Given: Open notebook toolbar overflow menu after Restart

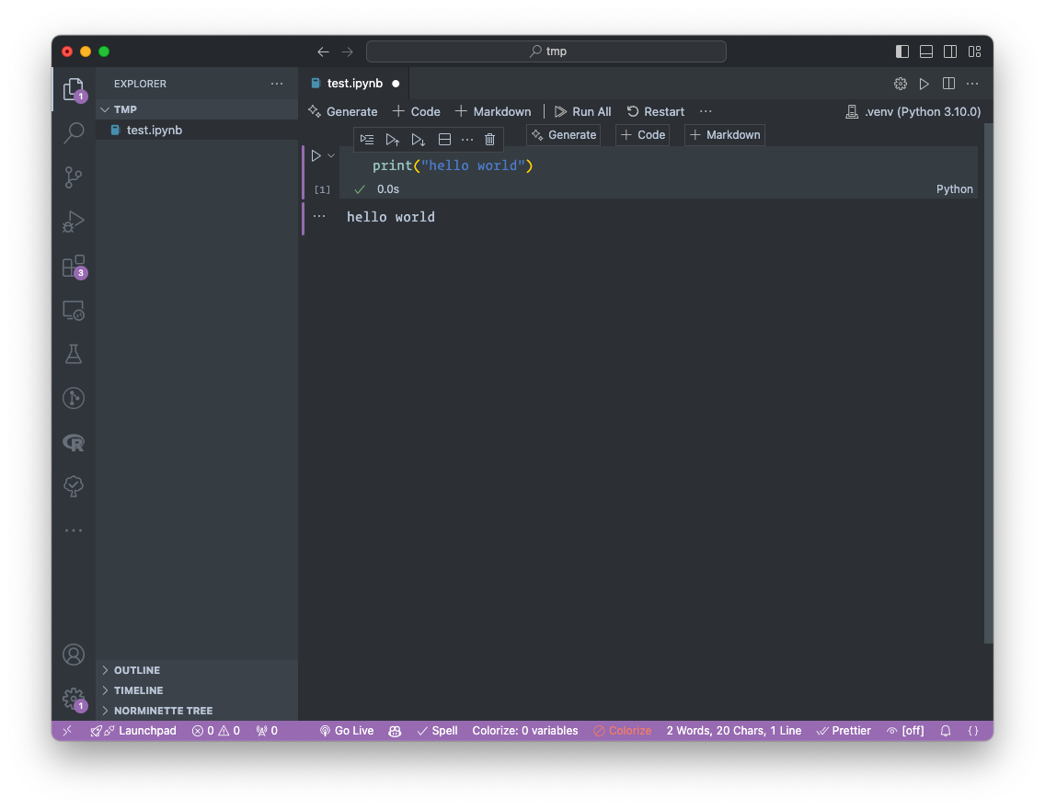Looking at the screenshot, I should [706, 111].
